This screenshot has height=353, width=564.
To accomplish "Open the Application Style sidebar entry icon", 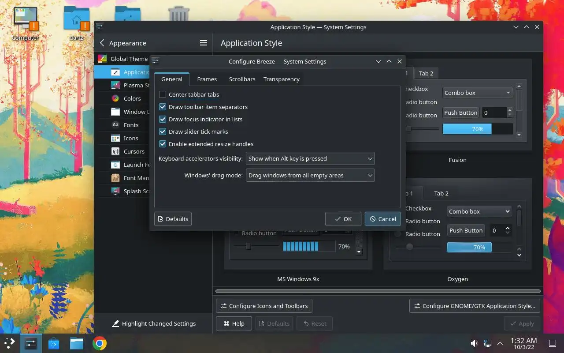I will click(x=115, y=72).
